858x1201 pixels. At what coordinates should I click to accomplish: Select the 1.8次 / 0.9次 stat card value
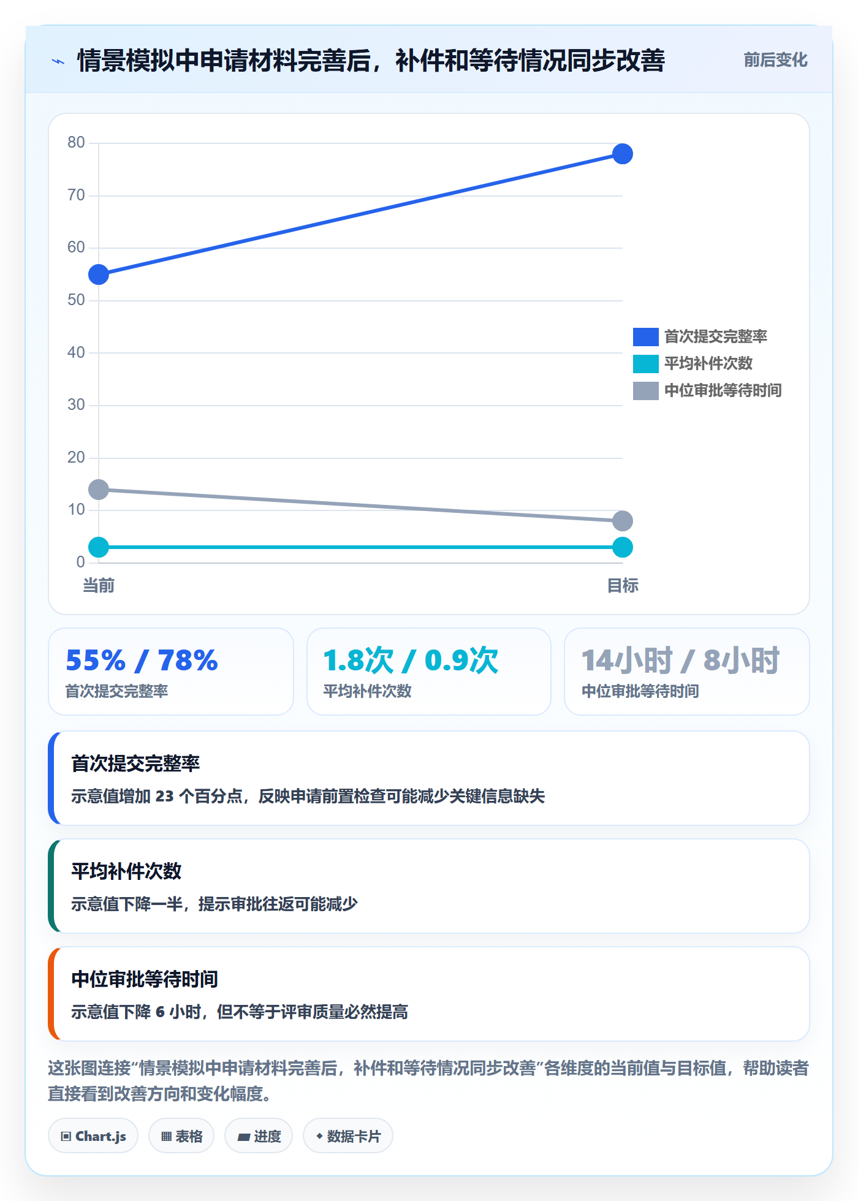click(x=411, y=661)
